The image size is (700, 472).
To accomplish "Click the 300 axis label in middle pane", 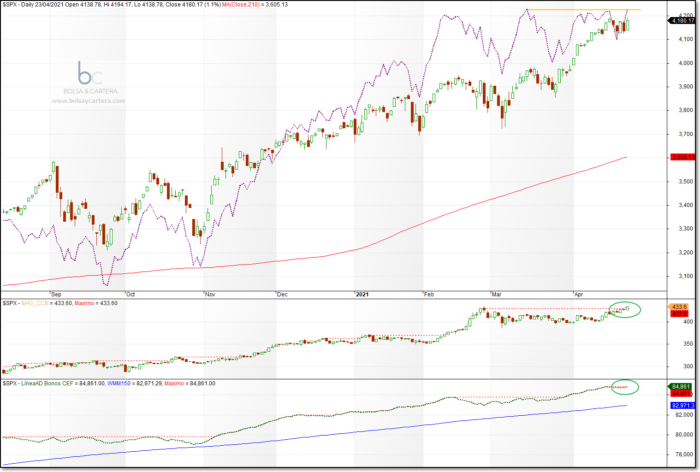I will [688, 367].
